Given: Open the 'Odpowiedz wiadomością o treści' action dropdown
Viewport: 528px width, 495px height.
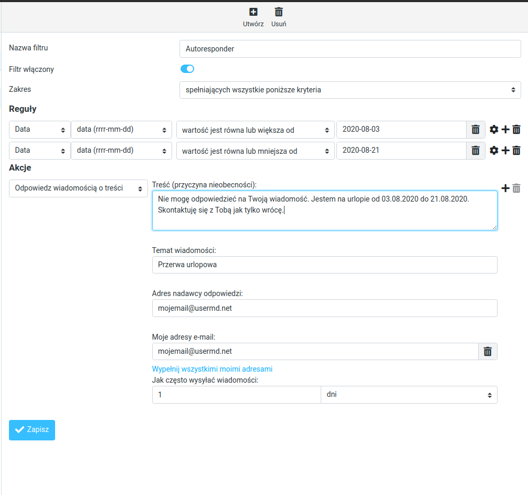Looking at the screenshot, I should pyautogui.click(x=79, y=188).
